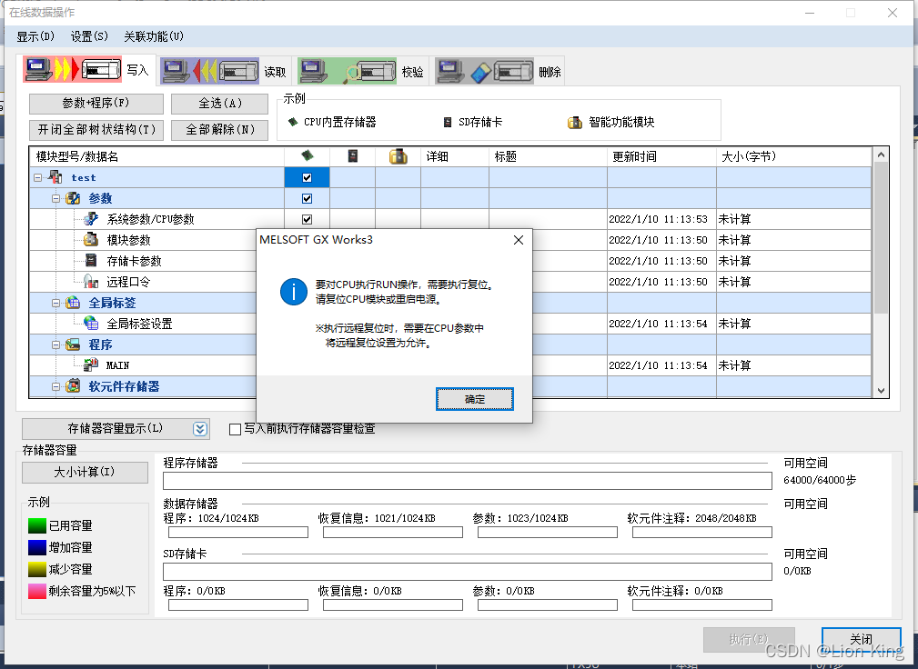Click 智能功能模块 column header icon
Screen dimensions: 918x669
pos(398,156)
